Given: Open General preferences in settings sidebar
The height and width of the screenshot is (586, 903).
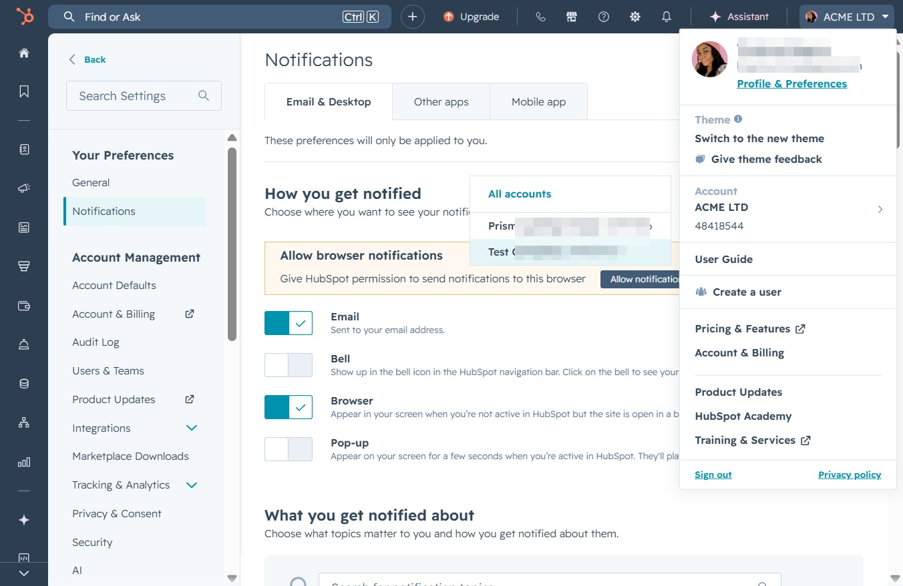Looking at the screenshot, I should click(91, 182).
